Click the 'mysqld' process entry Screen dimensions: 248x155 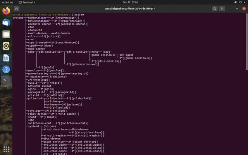33,83
